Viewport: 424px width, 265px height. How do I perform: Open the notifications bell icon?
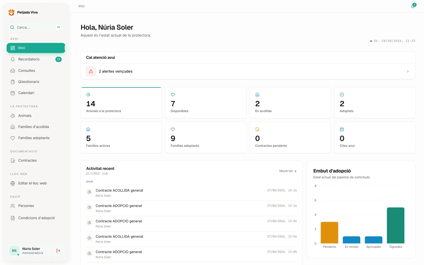pyautogui.click(x=413, y=6)
